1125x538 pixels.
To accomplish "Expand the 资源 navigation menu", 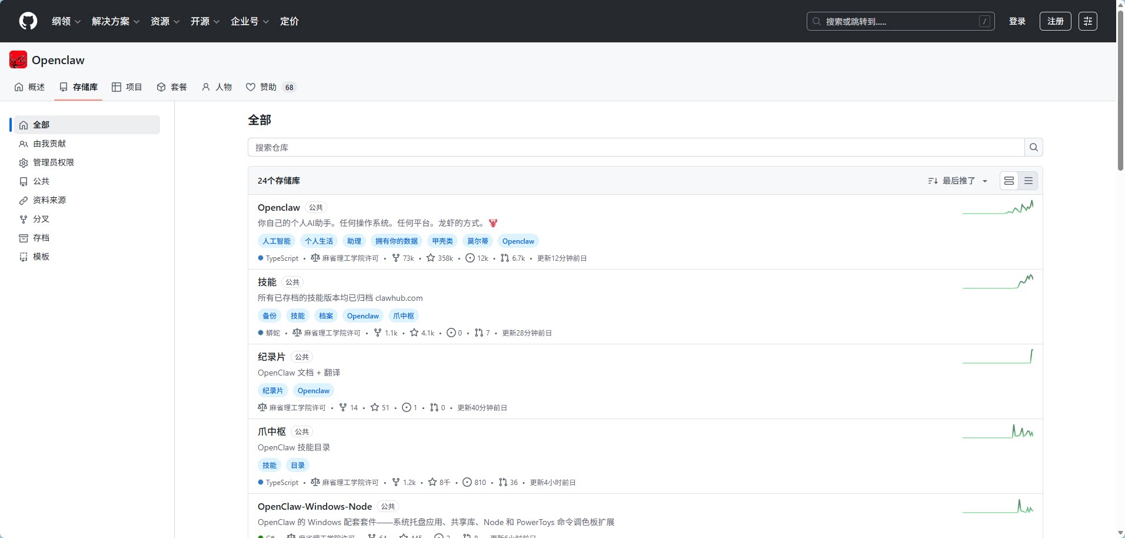I will coord(165,21).
